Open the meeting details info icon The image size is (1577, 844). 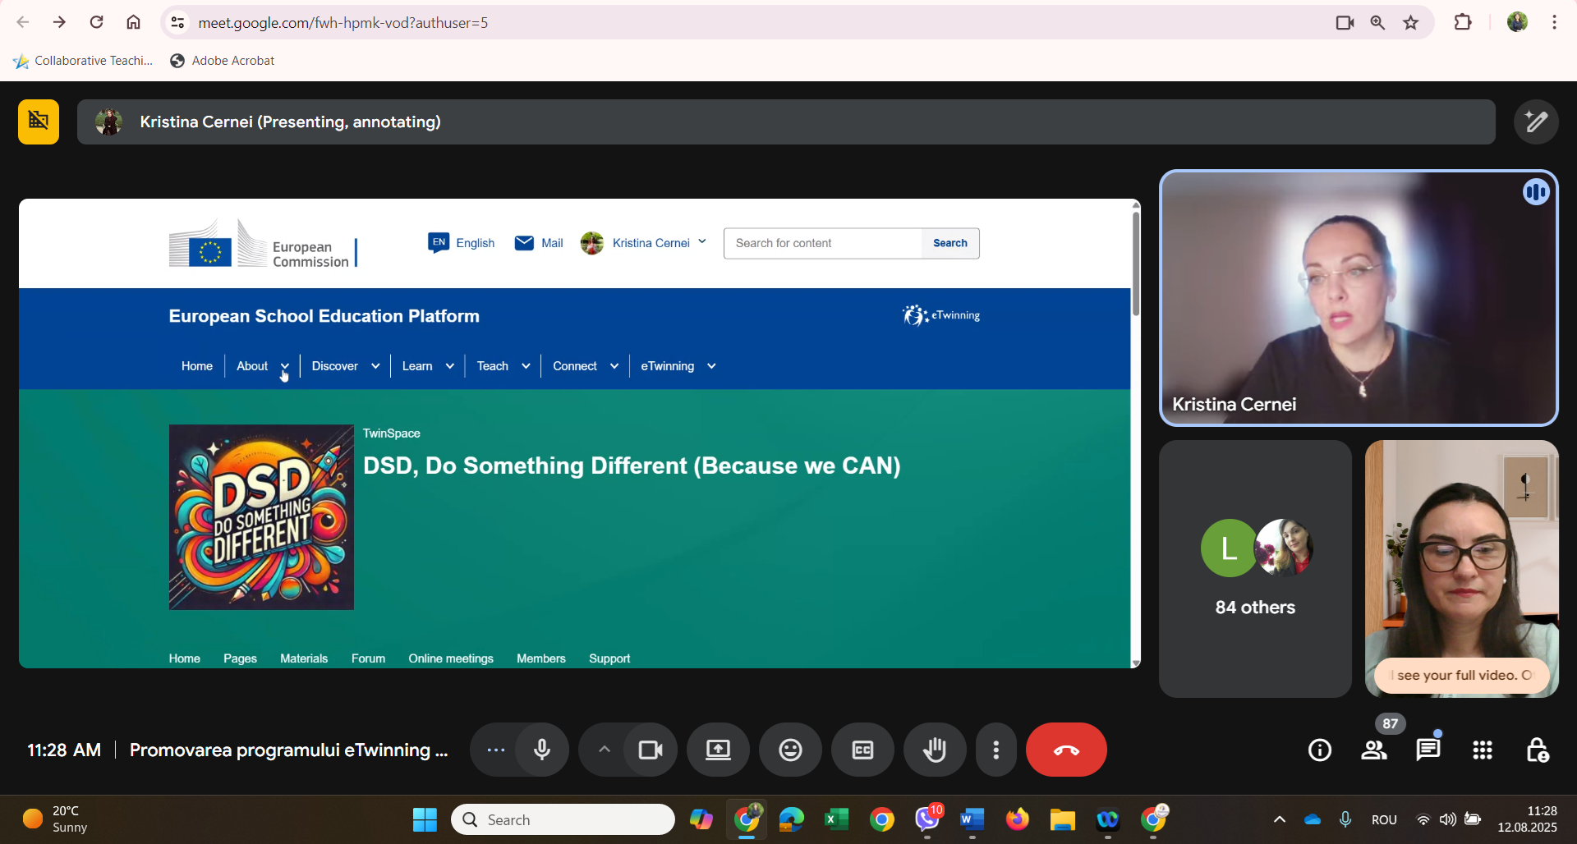click(x=1319, y=750)
